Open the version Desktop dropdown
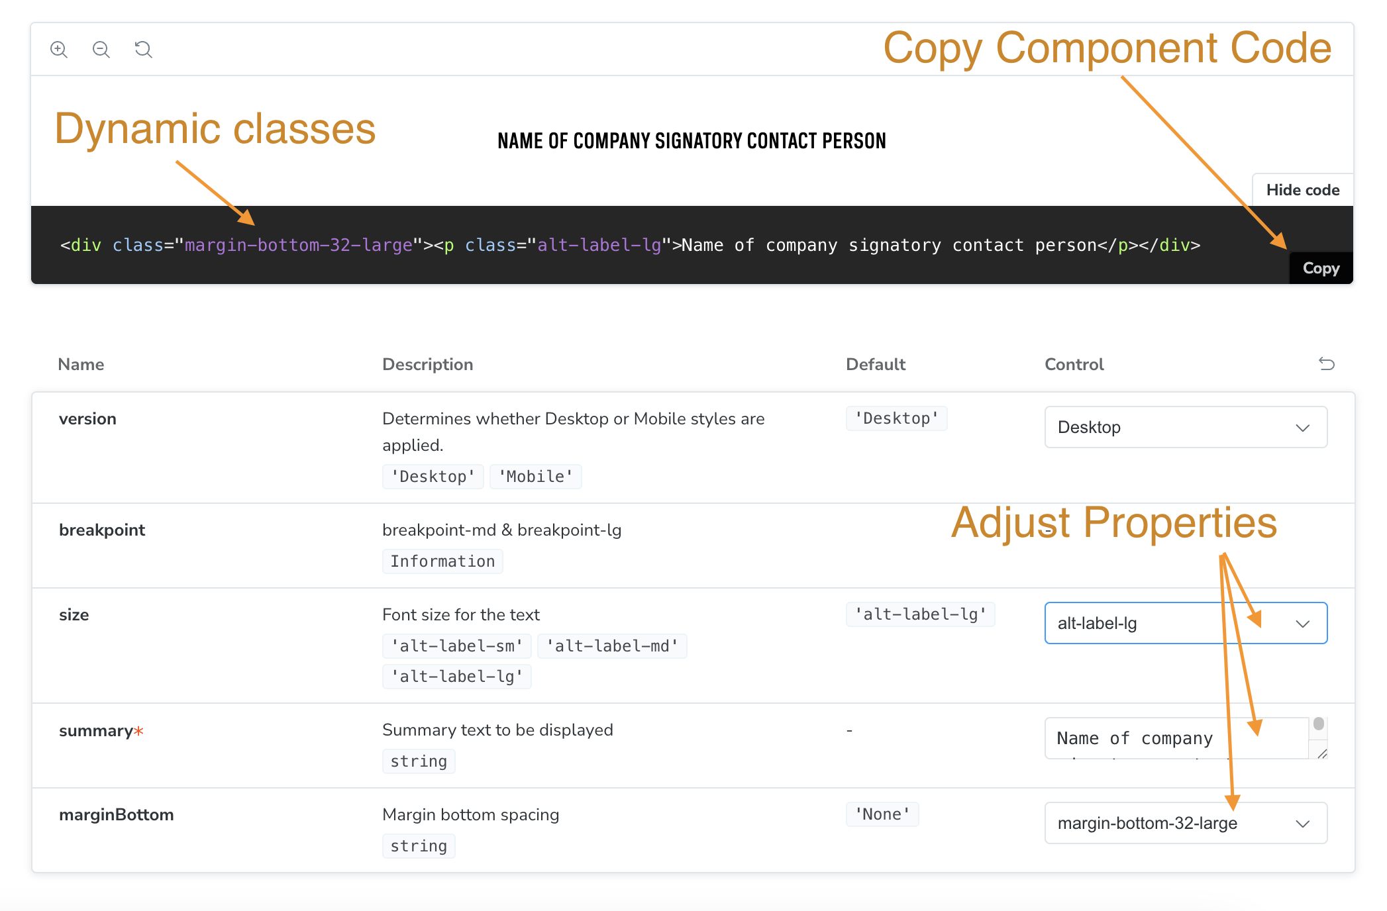Viewport: 1387px width, 911px height. pos(1186,427)
